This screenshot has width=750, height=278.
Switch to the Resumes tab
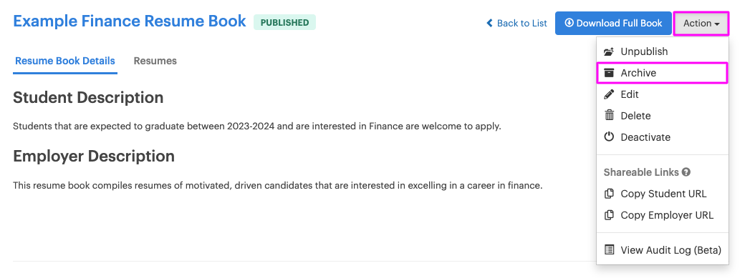click(x=155, y=61)
